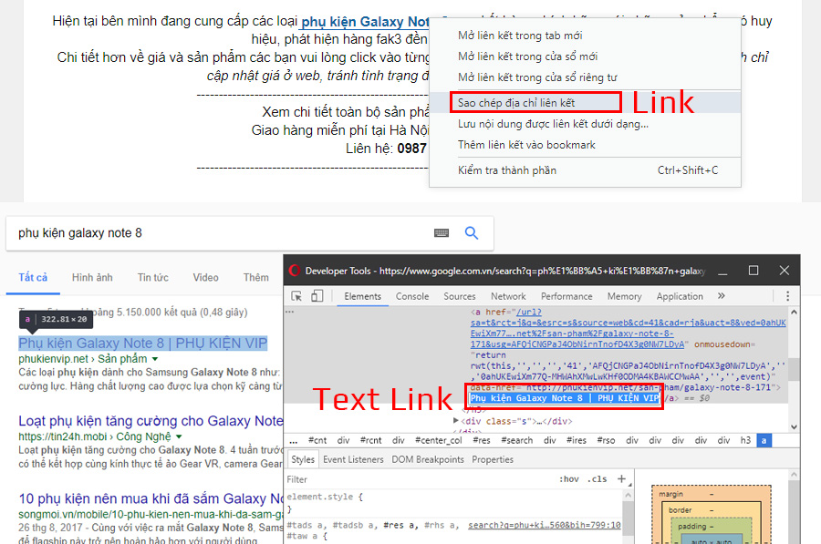
Task: Click the Opera logo in Developer Tools title bar
Action: click(x=295, y=271)
